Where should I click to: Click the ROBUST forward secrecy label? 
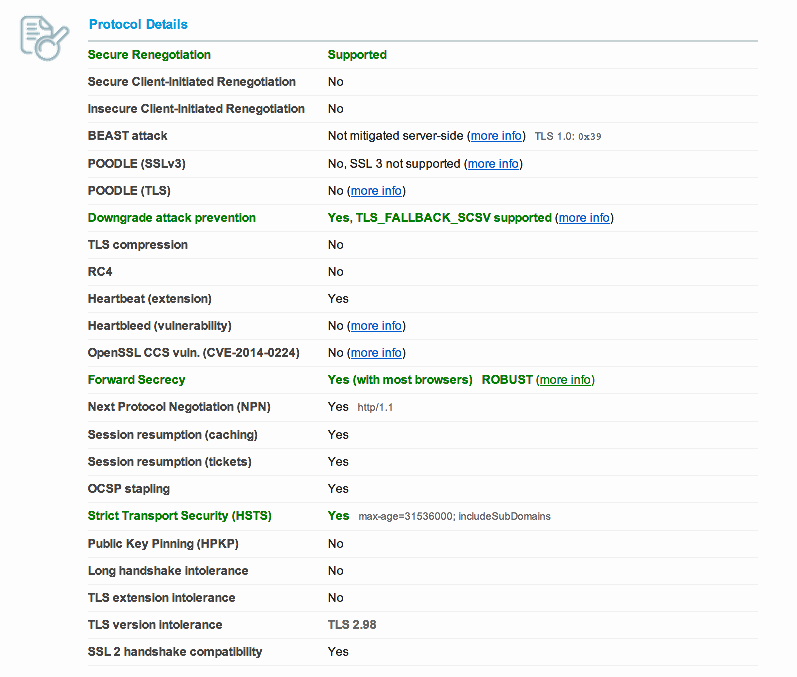click(507, 380)
